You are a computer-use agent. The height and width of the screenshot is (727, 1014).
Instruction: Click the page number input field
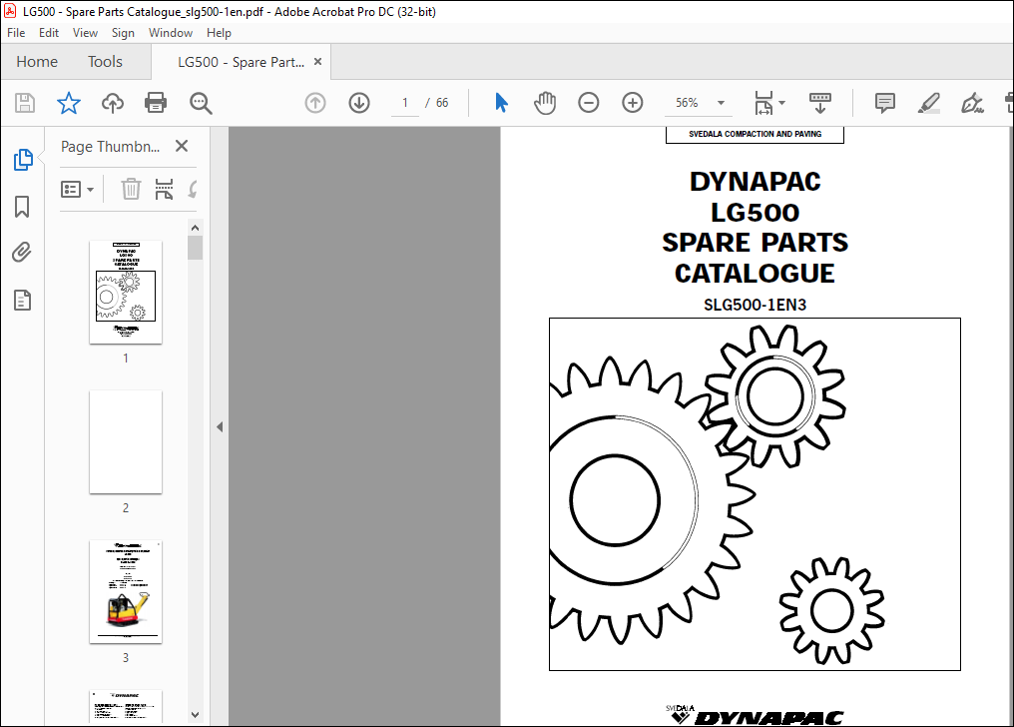point(405,103)
